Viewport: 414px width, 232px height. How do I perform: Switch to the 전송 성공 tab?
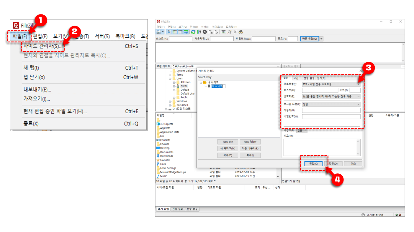[192, 209]
